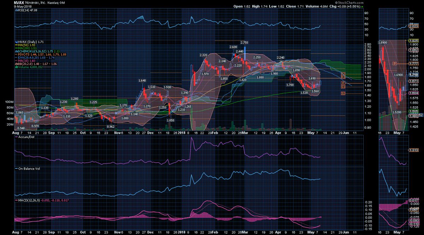Click the 2.750 peak price label

pos(244,42)
